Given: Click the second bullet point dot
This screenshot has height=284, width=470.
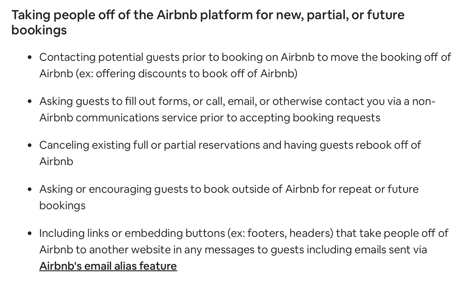Looking at the screenshot, I should pos(29,101).
